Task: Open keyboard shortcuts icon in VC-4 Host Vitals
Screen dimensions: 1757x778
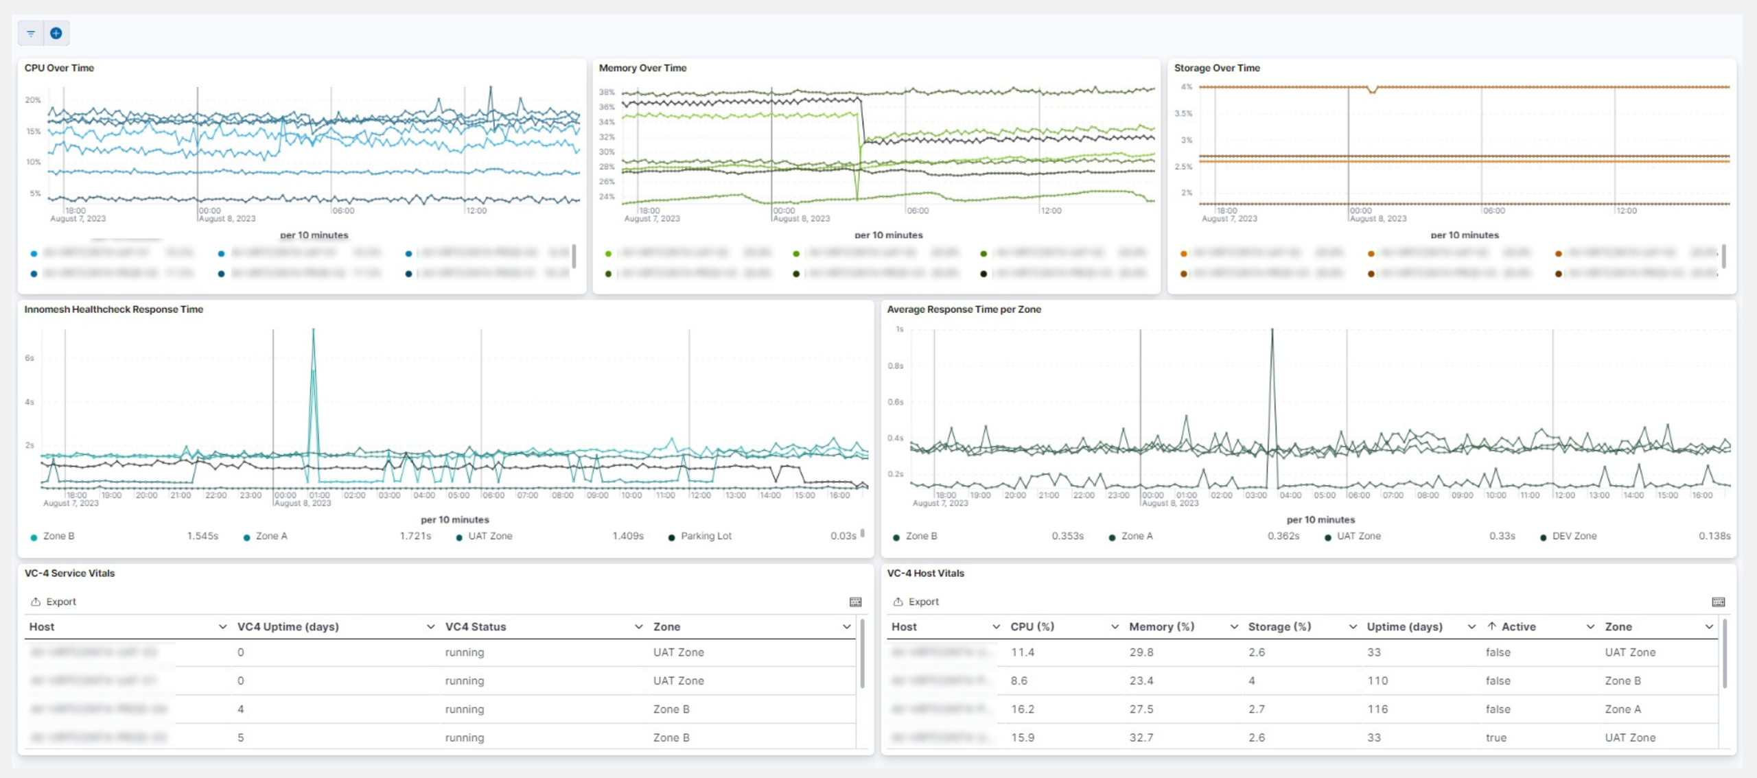Action: point(1718,602)
